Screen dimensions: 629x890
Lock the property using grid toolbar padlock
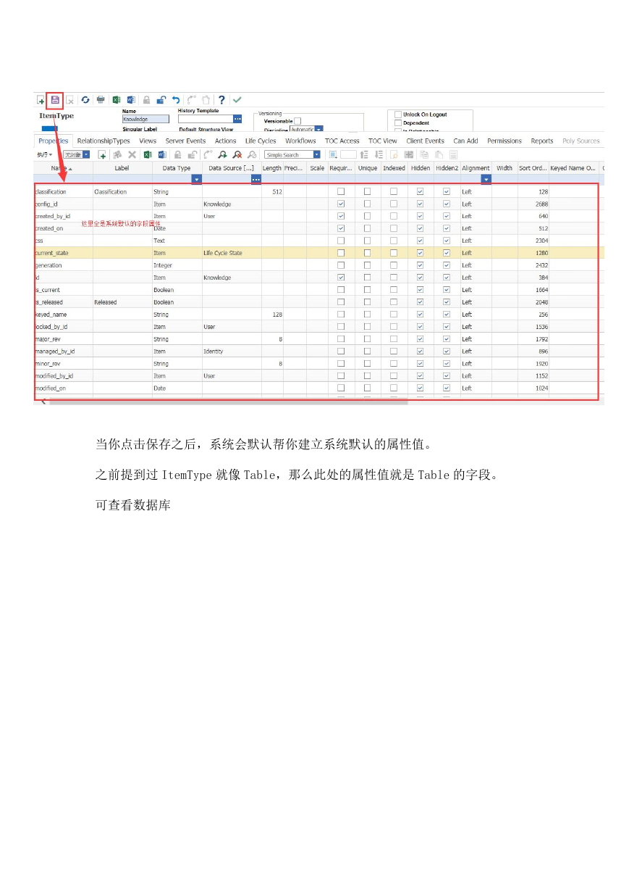(177, 154)
